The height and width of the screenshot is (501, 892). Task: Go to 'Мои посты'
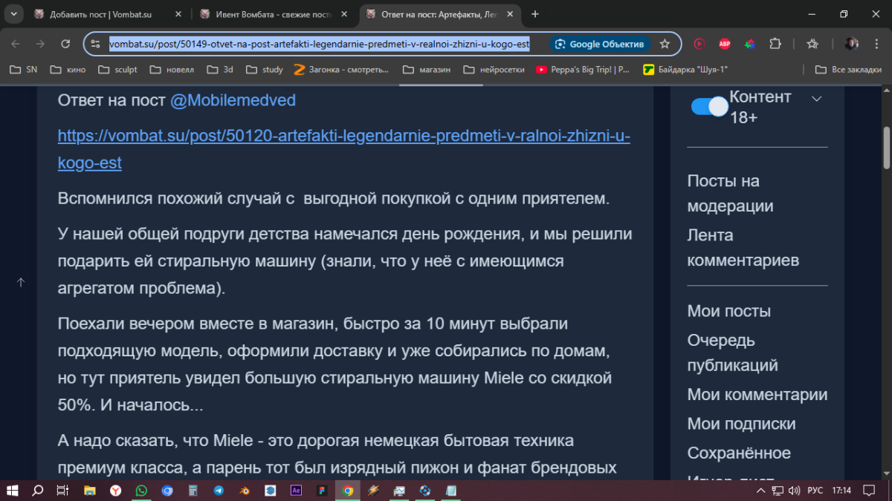(729, 311)
